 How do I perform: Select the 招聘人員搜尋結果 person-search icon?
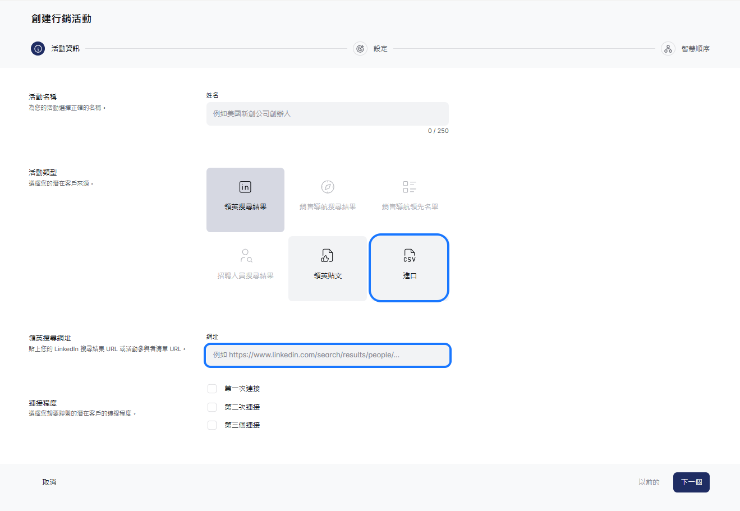point(246,256)
